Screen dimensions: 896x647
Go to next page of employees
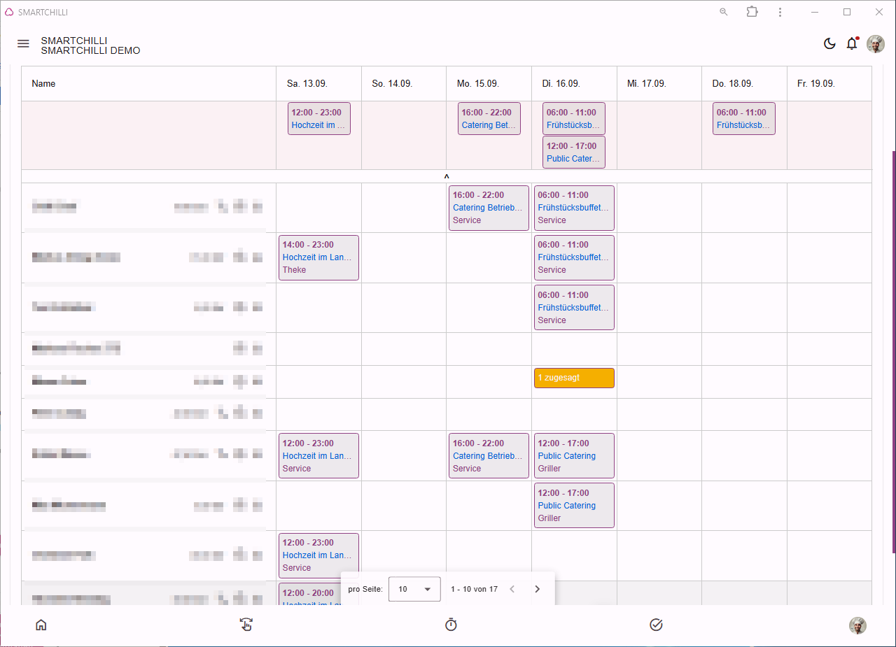click(537, 589)
